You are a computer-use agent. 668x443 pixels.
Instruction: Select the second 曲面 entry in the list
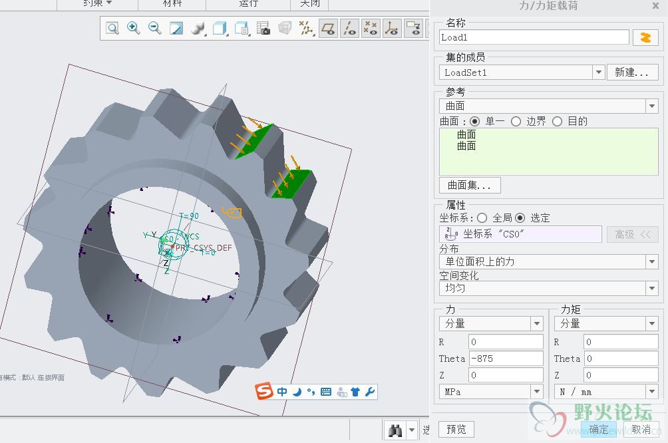466,146
